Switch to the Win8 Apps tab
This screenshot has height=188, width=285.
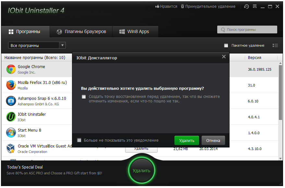tap(136, 32)
